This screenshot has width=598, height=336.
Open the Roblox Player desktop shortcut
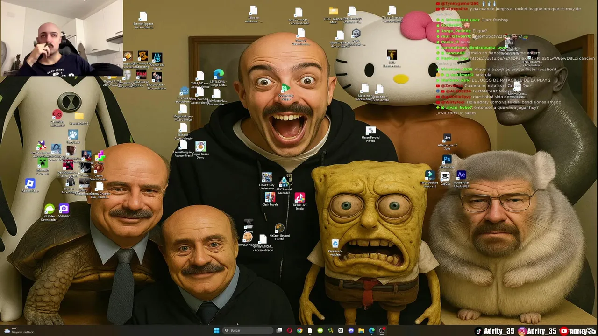[x=30, y=185]
